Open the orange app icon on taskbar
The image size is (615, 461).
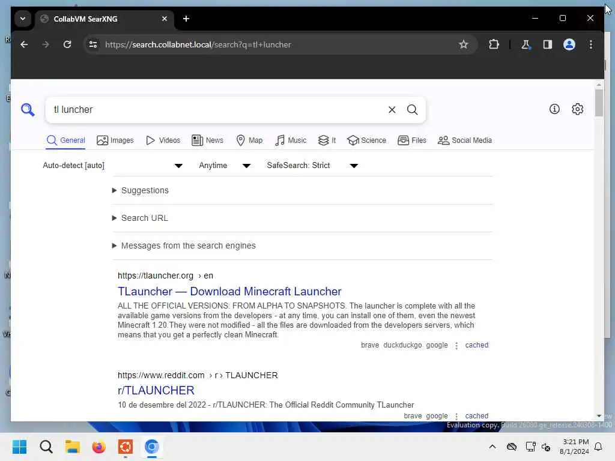125,447
